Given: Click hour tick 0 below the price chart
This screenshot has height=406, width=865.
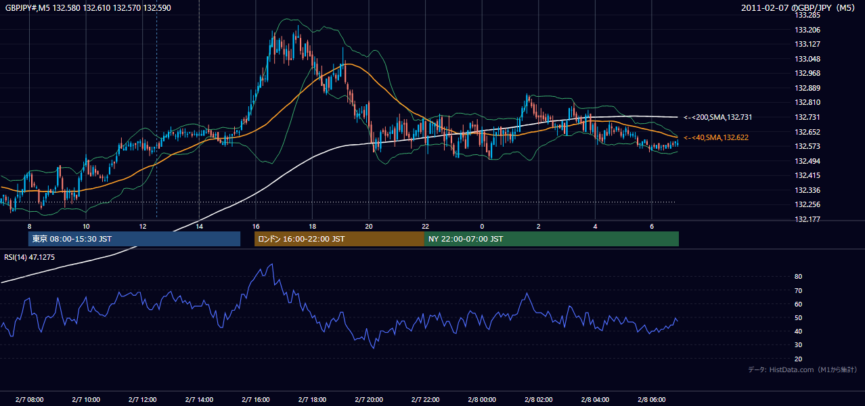Looking at the screenshot, I should pos(482,225).
